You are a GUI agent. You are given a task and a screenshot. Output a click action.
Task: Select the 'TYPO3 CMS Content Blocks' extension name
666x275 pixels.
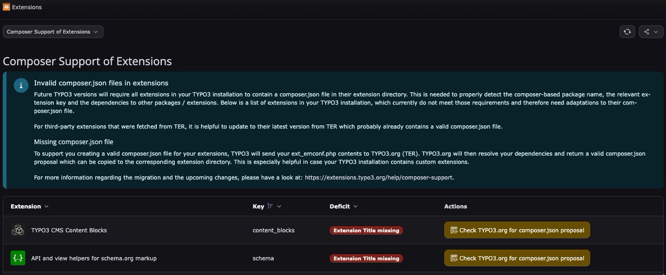69,230
